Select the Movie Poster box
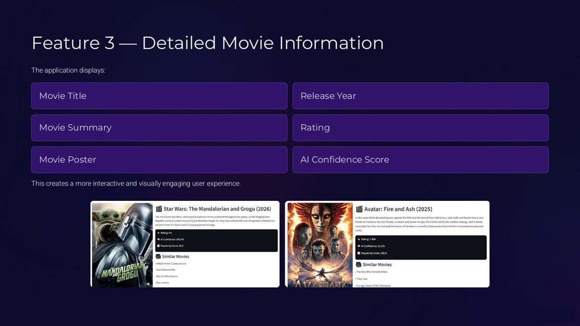 pos(159,159)
